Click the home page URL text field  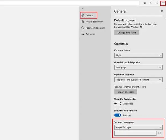[x=135, y=133]
